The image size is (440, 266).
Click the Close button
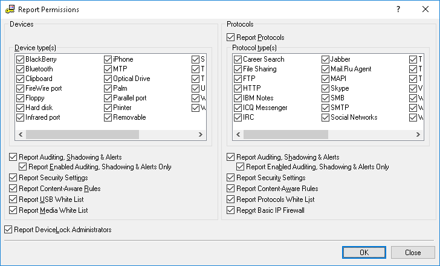pos(413,252)
